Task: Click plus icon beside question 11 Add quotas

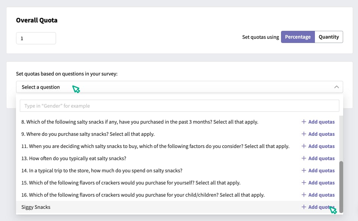Action: pos(303,146)
